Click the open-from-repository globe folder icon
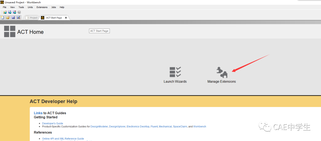The image size is (321, 141). 5,12
